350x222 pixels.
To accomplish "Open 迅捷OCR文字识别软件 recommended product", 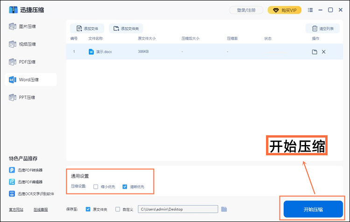I will coord(31,194).
